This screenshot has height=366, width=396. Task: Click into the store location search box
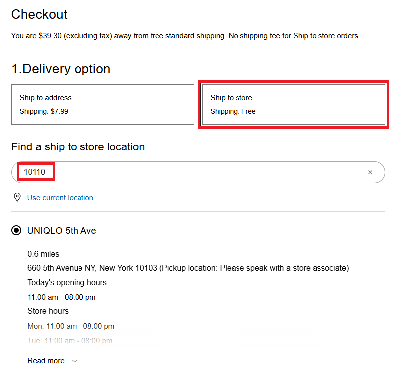tap(199, 172)
